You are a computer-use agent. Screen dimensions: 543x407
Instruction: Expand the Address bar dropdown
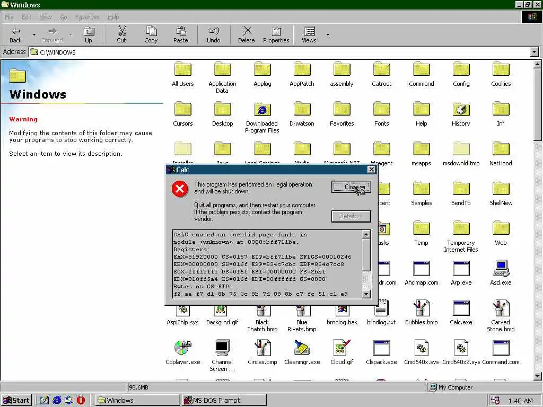(x=535, y=52)
